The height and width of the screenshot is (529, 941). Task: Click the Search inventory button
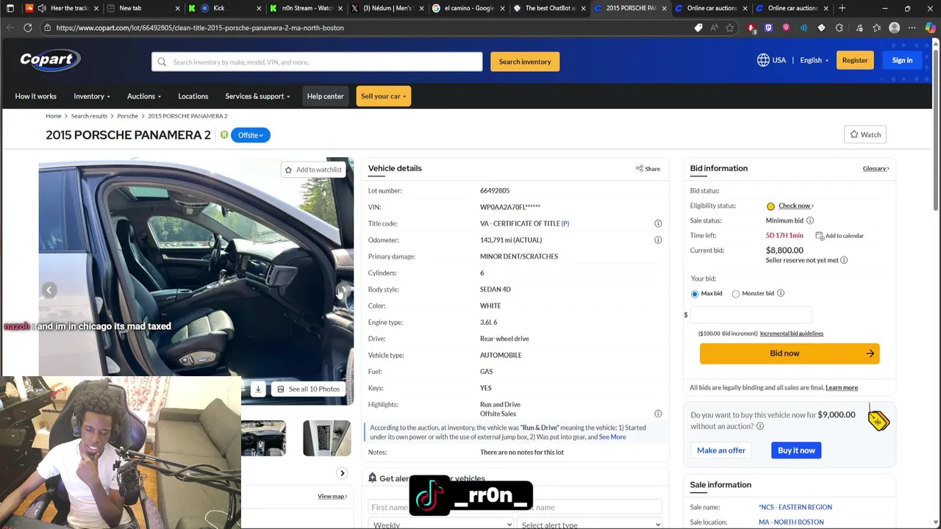pyautogui.click(x=525, y=62)
